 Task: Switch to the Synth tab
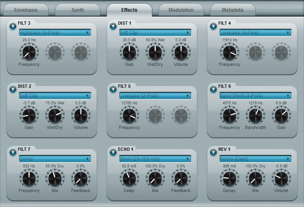(78, 10)
